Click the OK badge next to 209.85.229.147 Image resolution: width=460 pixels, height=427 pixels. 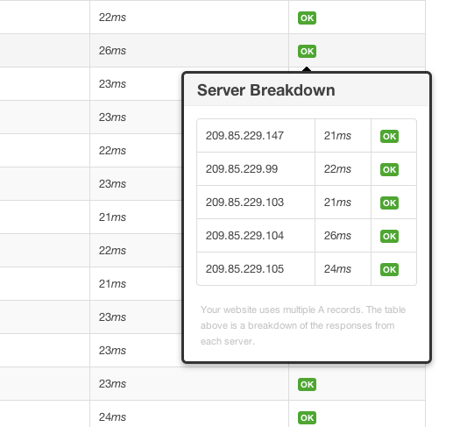[389, 136]
